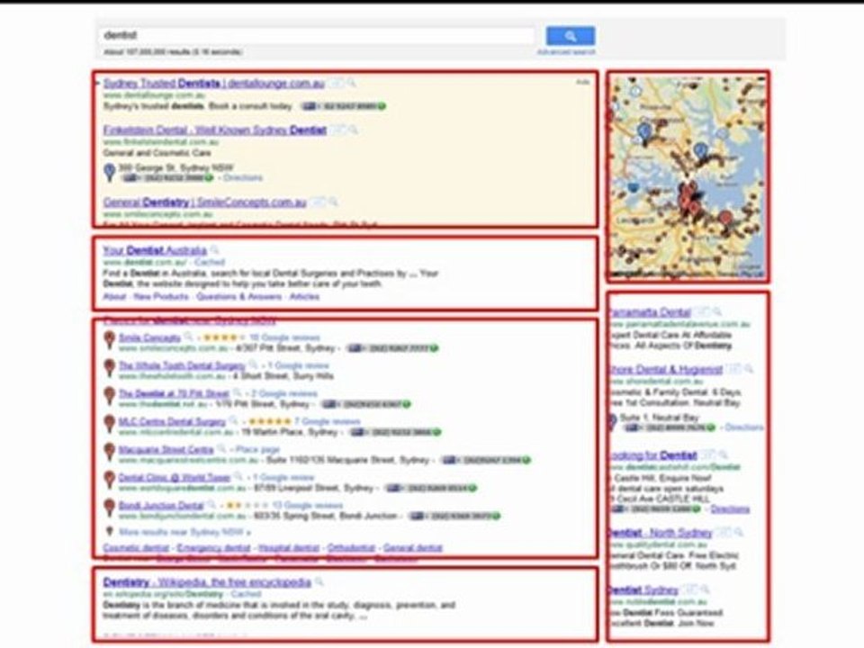Click the red map pin beside Macquarie Street Centre
Screen dimensions: 864x648
(110, 452)
